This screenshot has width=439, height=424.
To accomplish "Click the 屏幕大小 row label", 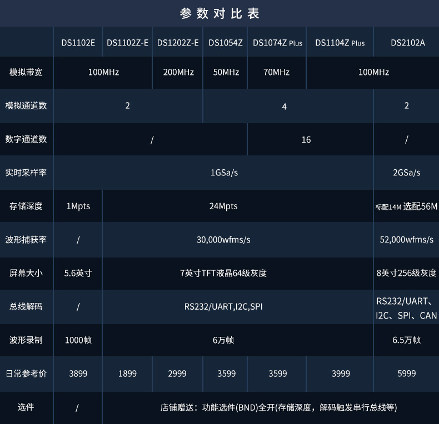I will tap(26, 273).
